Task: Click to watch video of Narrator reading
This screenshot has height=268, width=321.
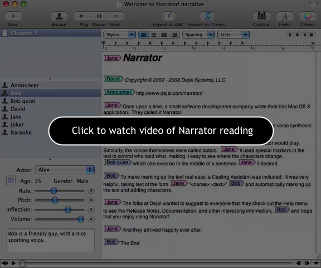Action: [161, 131]
